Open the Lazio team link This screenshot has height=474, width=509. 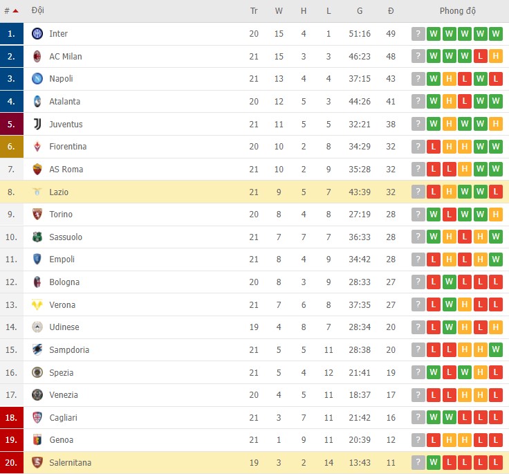click(59, 192)
